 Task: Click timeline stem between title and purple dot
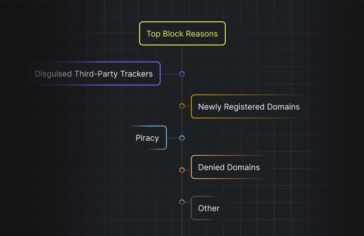[x=182, y=58]
